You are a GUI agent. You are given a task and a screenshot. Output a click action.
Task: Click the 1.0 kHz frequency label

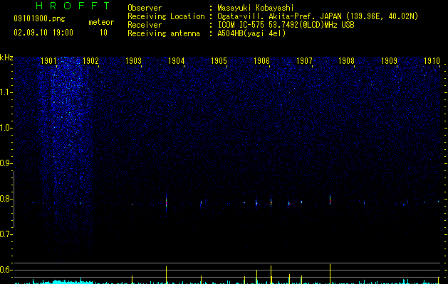tap(6, 128)
